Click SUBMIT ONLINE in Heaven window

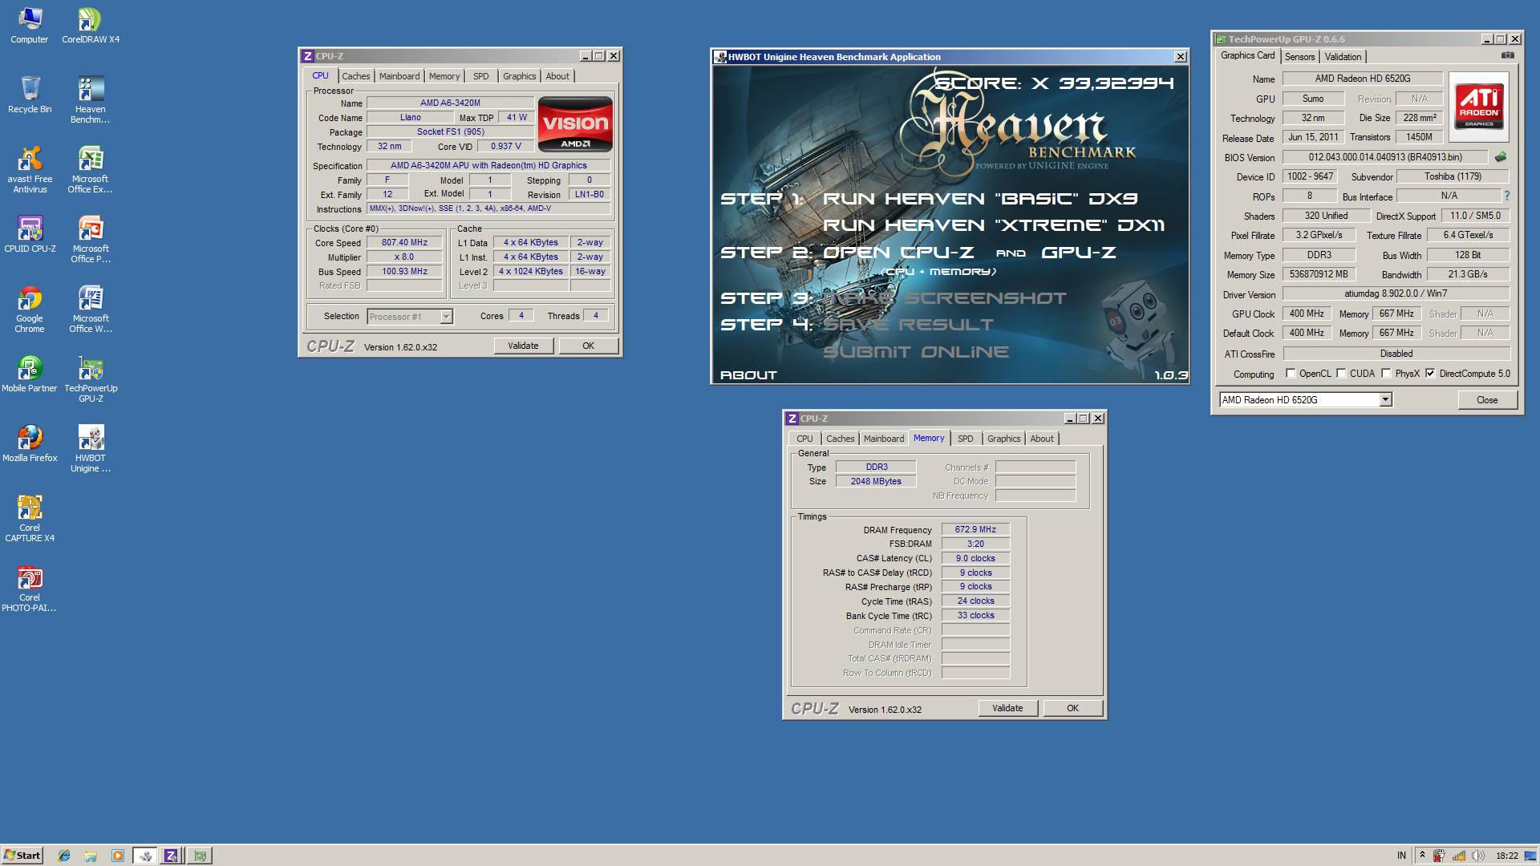[915, 352]
